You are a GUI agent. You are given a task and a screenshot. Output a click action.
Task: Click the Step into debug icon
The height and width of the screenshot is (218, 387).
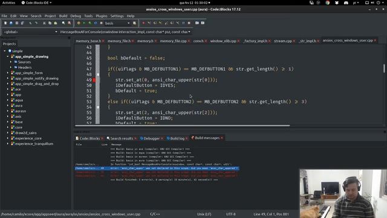(161, 23)
